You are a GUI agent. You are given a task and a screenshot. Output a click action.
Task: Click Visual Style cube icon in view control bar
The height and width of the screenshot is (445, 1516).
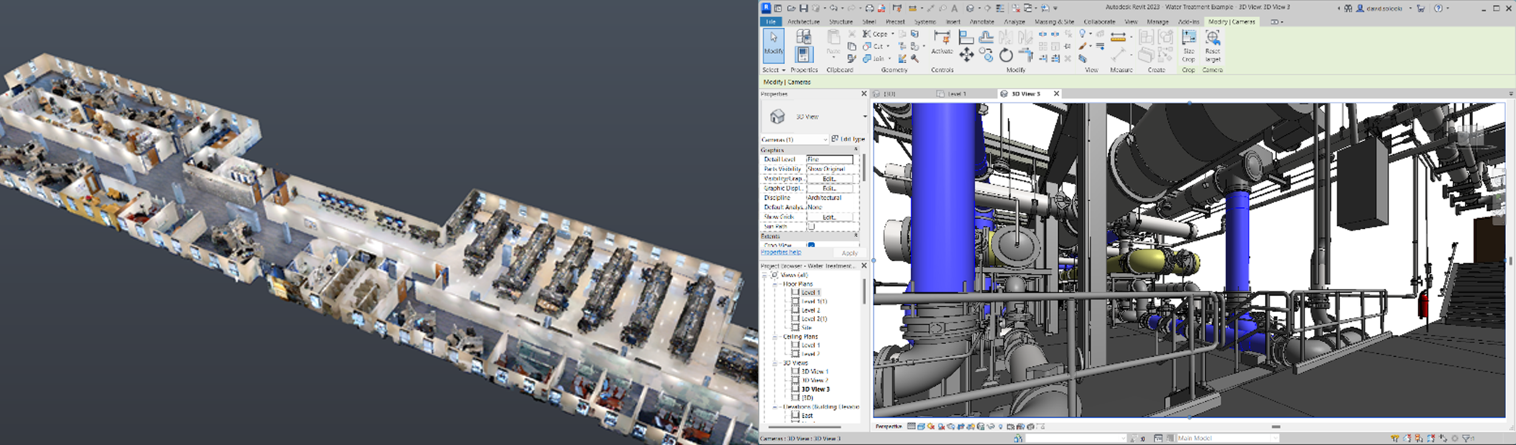(x=921, y=426)
